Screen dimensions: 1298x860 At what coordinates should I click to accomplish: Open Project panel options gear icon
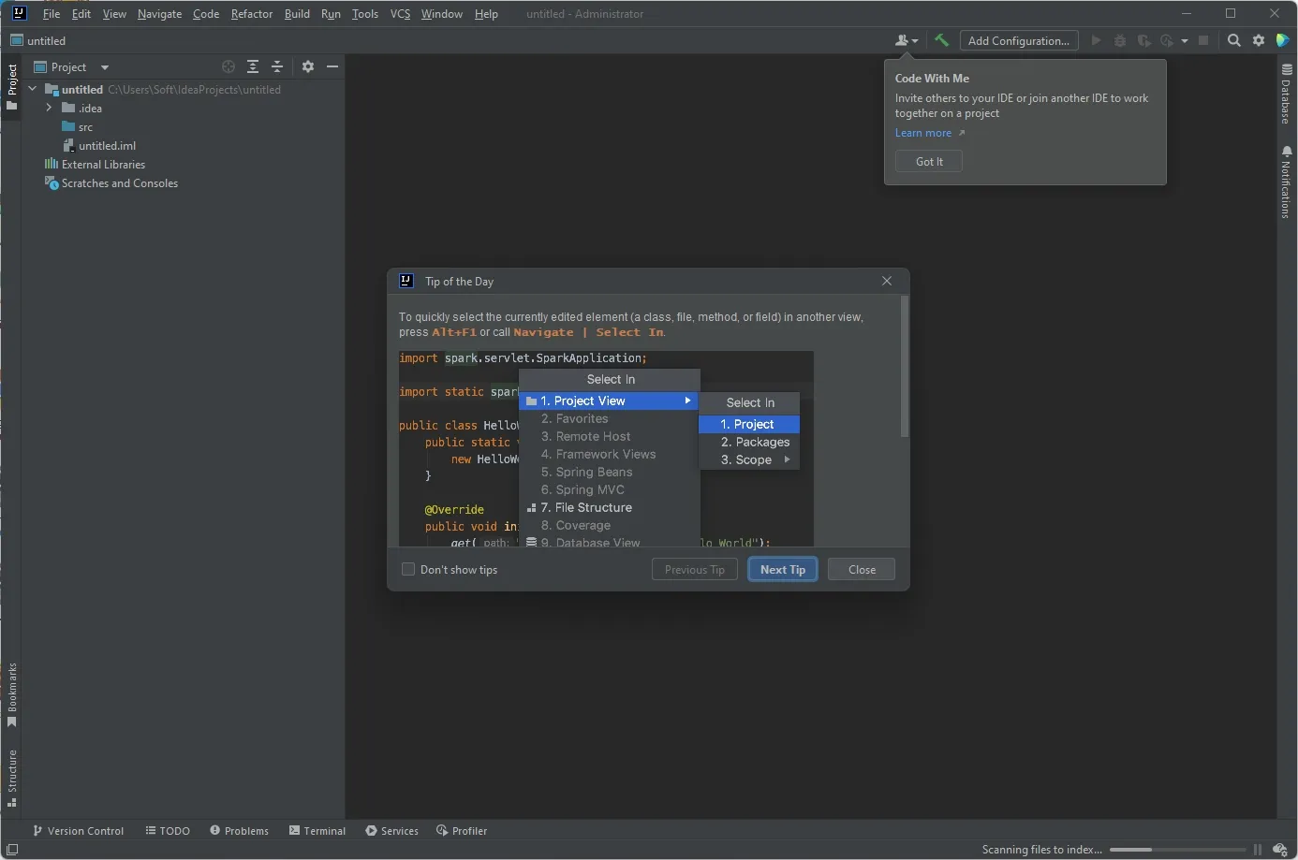pos(308,66)
